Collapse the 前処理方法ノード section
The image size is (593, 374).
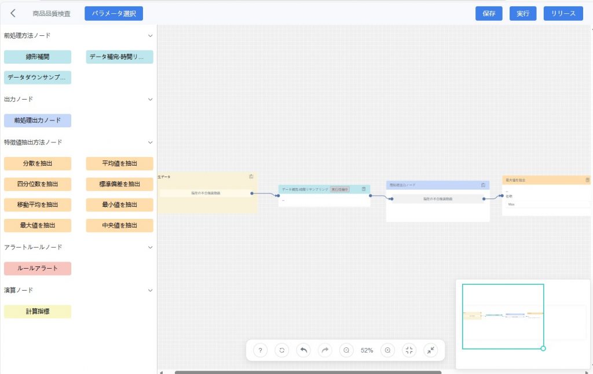tap(150, 36)
